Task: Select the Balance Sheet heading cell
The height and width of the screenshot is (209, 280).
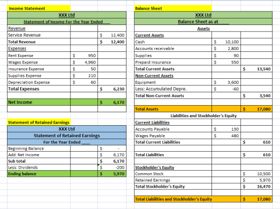Action: point(173,8)
